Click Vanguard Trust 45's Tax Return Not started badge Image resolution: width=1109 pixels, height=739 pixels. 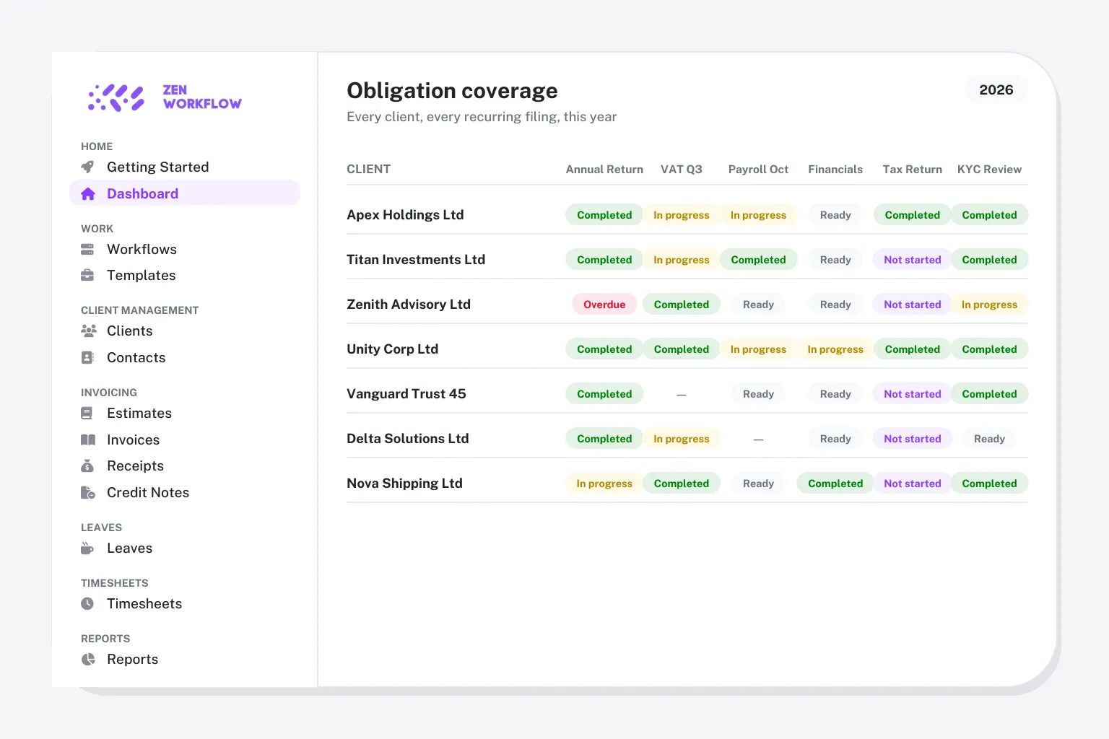pyautogui.click(x=913, y=393)
